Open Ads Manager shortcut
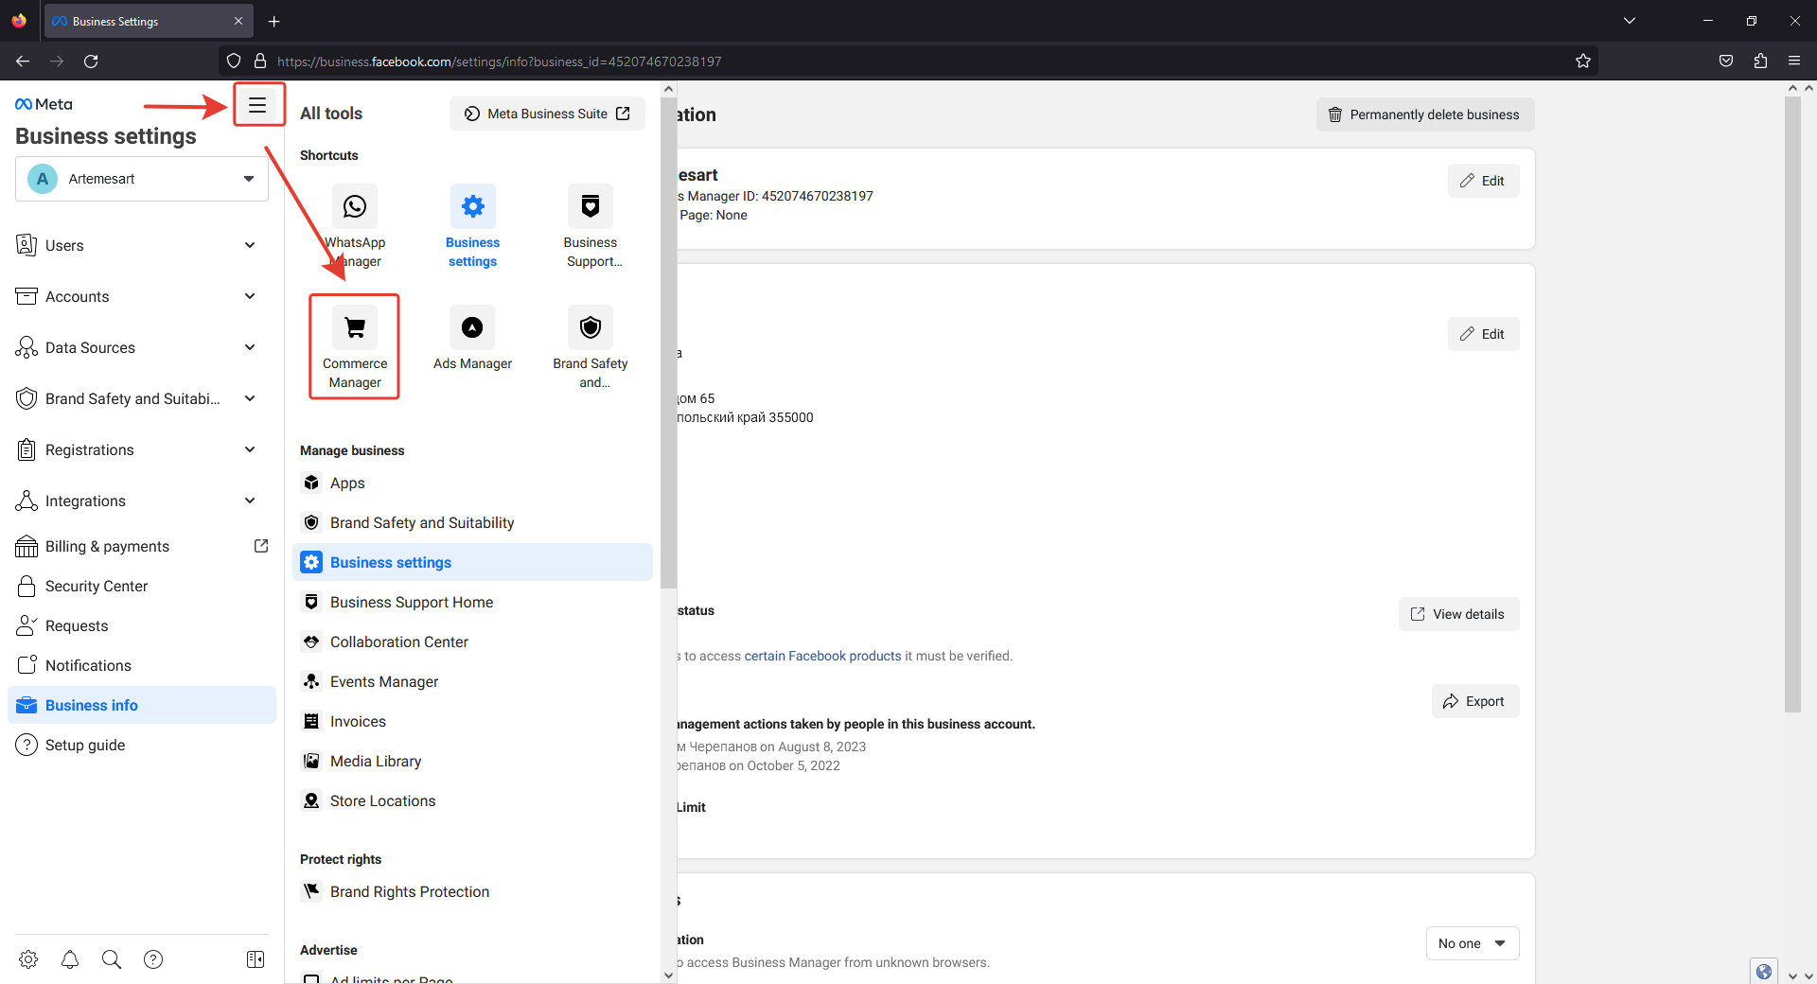Image resolution: width=1817 pixels, height=984 pixels. click(x=472, y=341)
